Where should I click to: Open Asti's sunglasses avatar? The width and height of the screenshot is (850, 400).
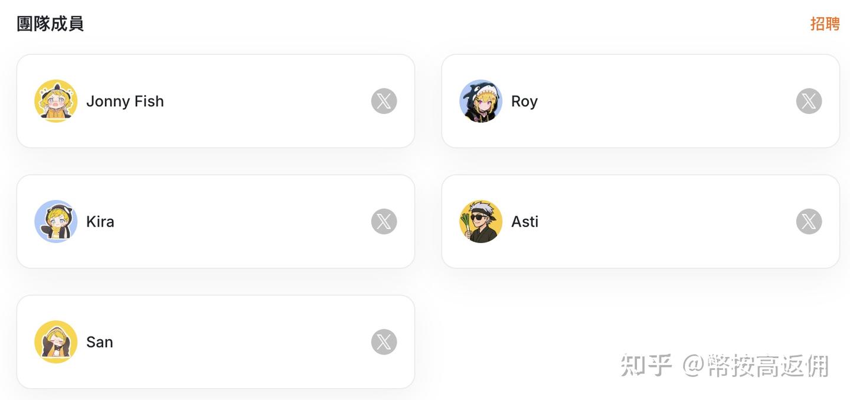tap(481, 221)
